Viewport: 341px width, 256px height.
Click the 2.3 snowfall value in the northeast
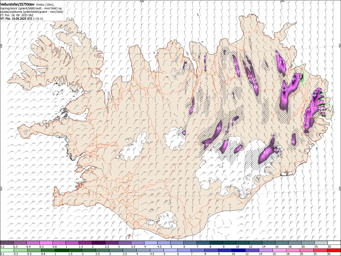click(283, 62)
